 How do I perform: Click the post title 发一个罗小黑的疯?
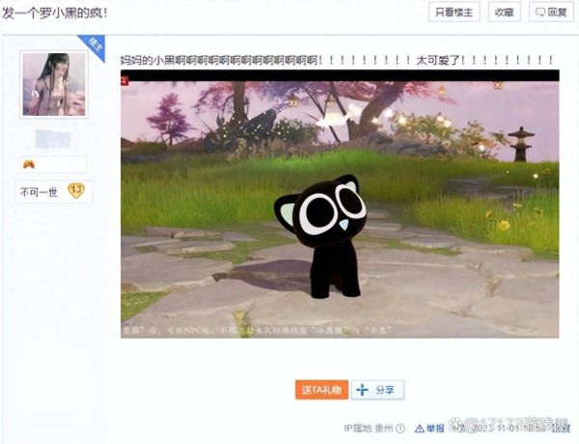pos(55,14)
